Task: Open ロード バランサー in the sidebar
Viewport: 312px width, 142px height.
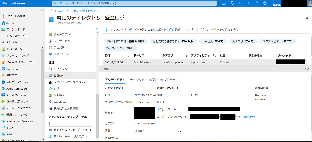Action: (15, 102)
